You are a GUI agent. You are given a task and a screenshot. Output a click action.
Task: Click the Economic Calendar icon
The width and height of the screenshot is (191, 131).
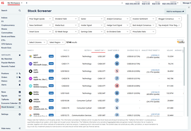20,103
